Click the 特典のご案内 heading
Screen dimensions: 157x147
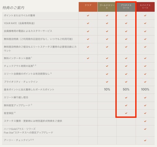13,8
